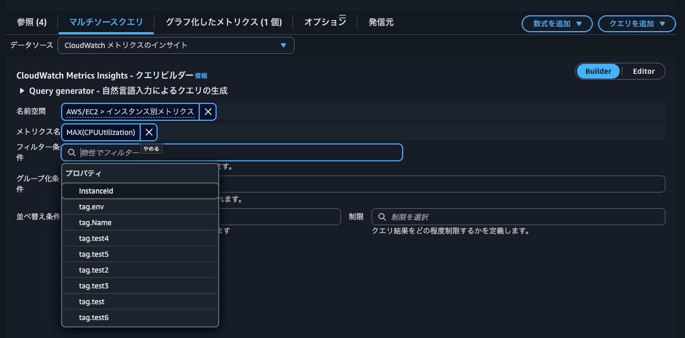Open the 数式を追加 dropdown button
The height and width of the screenshot is (338, 685).
557,24
